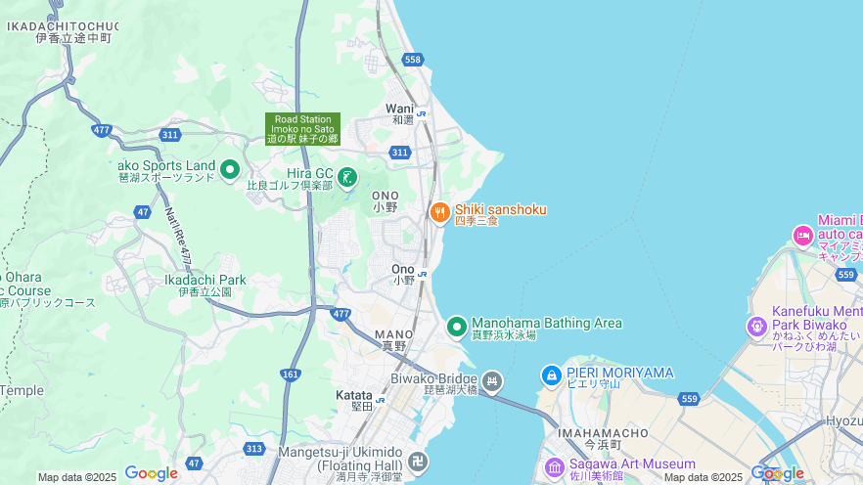The width and height of the screenshot is (863, 485).
Task: Open the Biwako Sports Land pin
Action: click(230, 170)
